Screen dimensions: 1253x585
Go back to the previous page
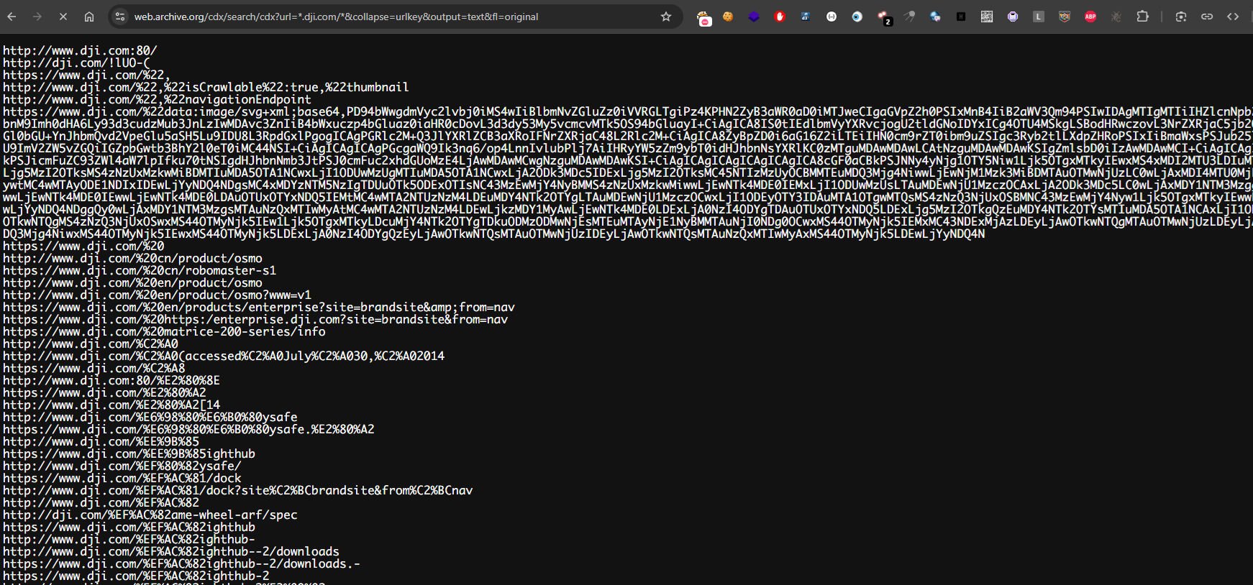coord(12,17)
